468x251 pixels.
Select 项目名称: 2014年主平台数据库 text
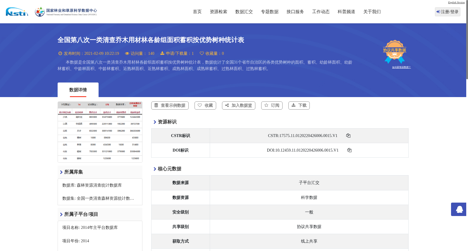click(x=90, y=228)
